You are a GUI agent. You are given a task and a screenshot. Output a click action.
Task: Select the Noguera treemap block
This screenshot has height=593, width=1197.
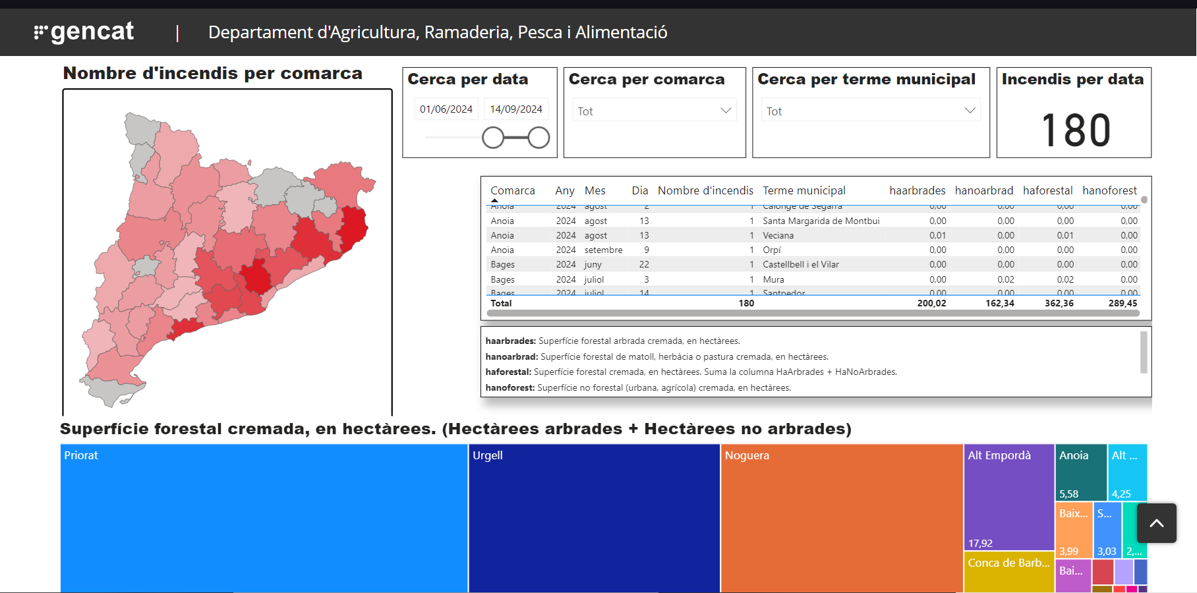click(x=841, y=521)
